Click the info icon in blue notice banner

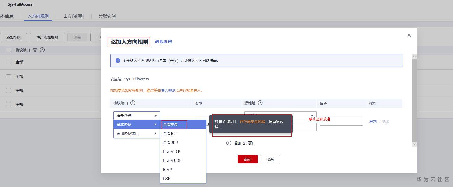[x=118, y=61]
